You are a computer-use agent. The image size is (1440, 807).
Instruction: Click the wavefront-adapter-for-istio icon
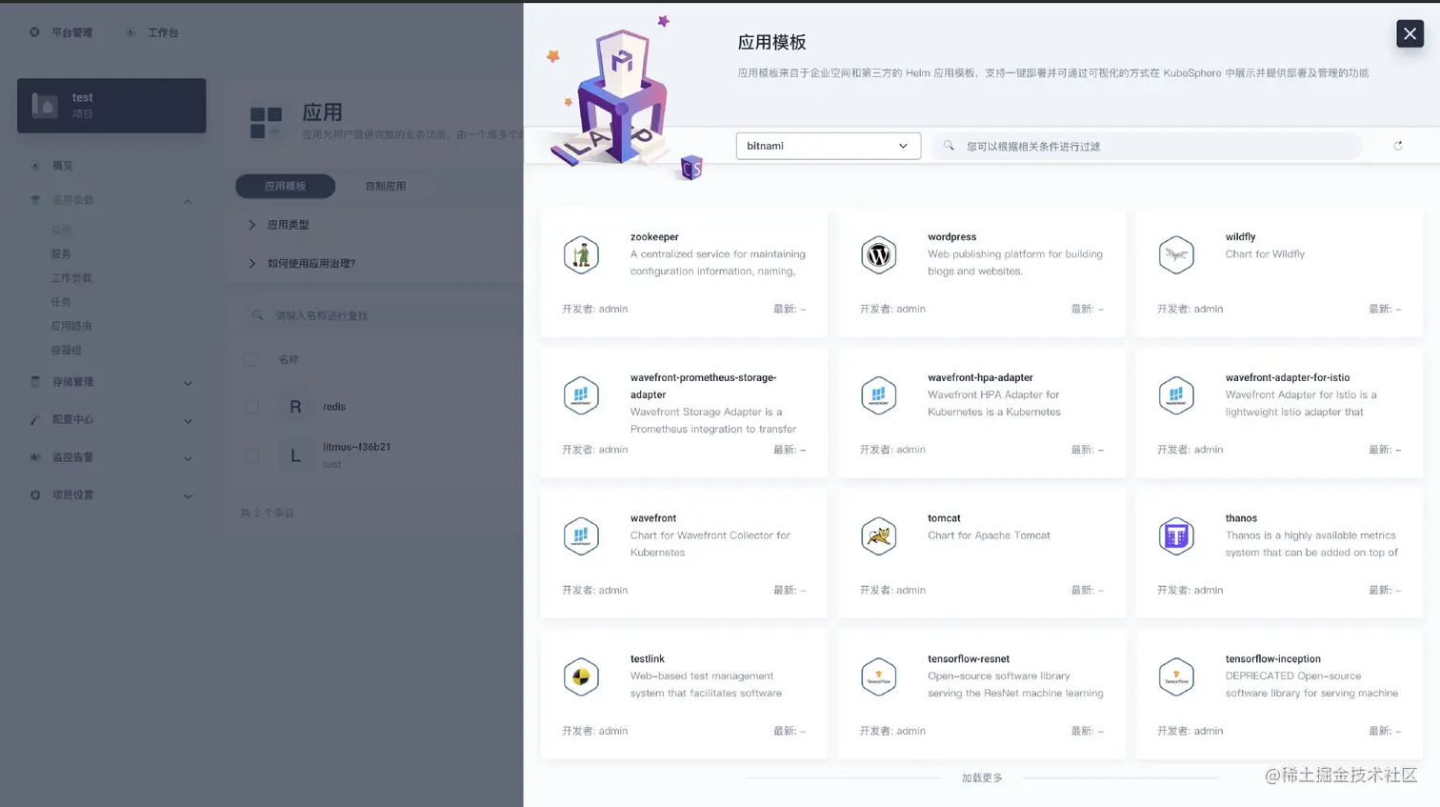1176,395
